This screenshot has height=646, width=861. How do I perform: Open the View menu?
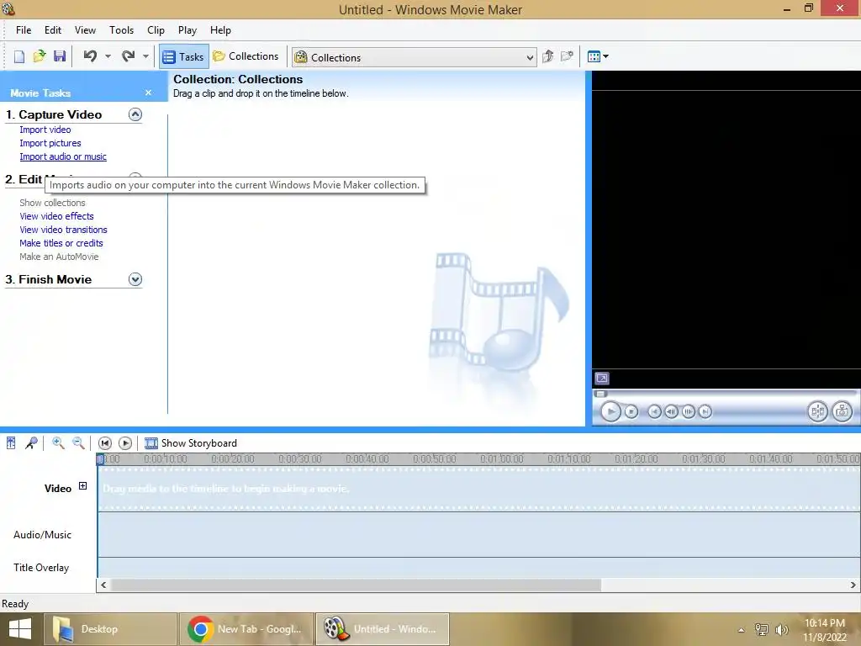coord(85,30)
